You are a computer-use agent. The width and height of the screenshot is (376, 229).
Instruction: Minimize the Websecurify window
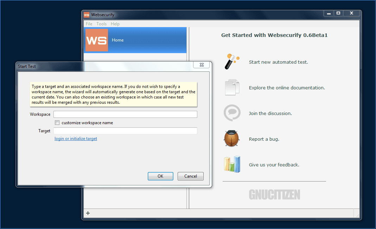click(329, 13)
